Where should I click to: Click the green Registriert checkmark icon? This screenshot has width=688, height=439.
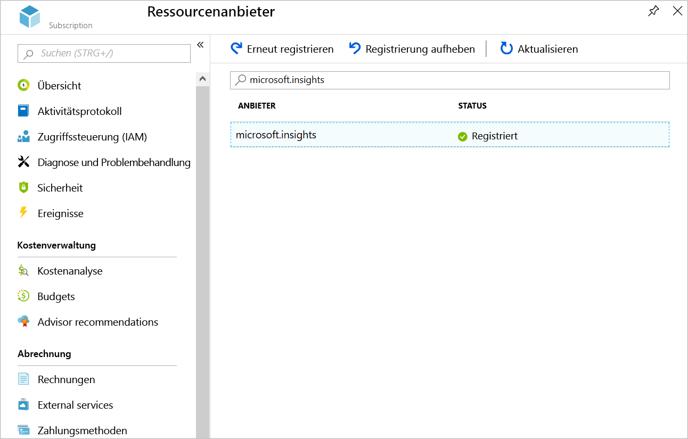click(x=463, y=137)
